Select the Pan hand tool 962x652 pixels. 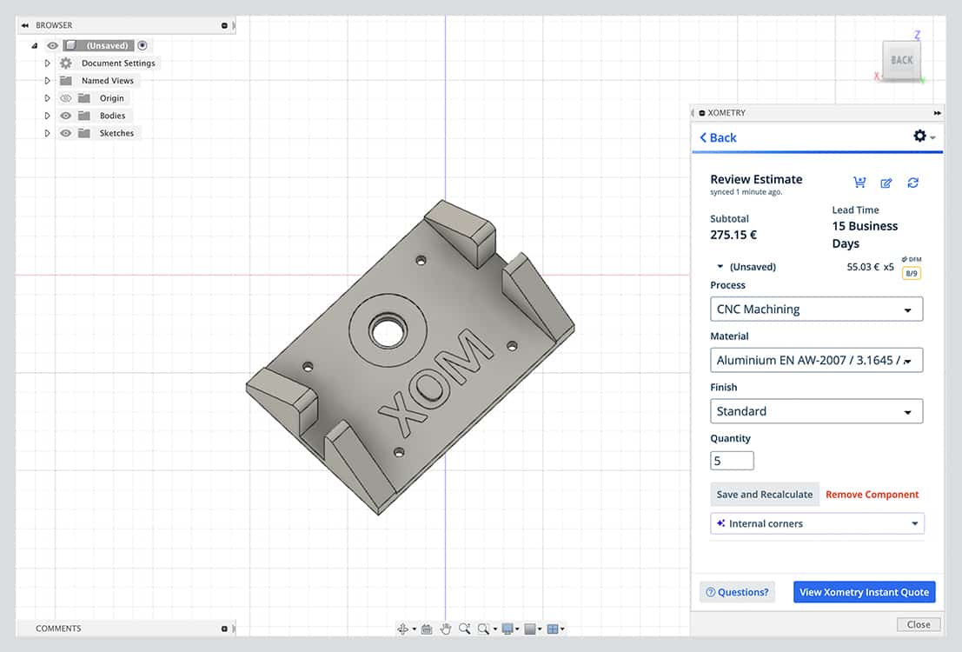[x=446, y=629]
